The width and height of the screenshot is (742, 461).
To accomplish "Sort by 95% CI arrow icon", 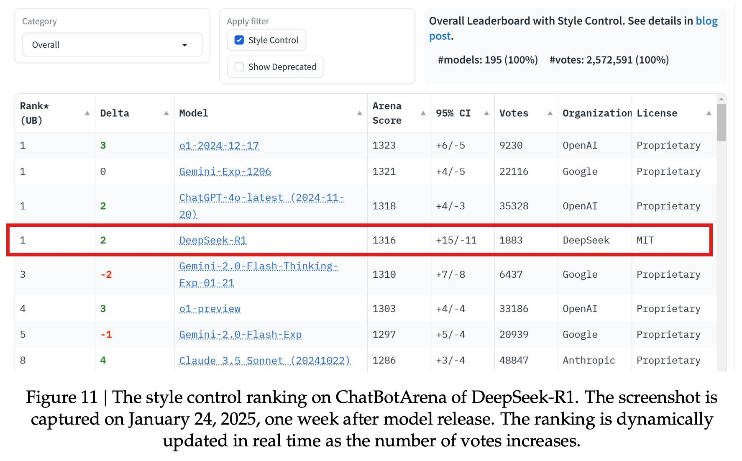I will click(487, 113).
